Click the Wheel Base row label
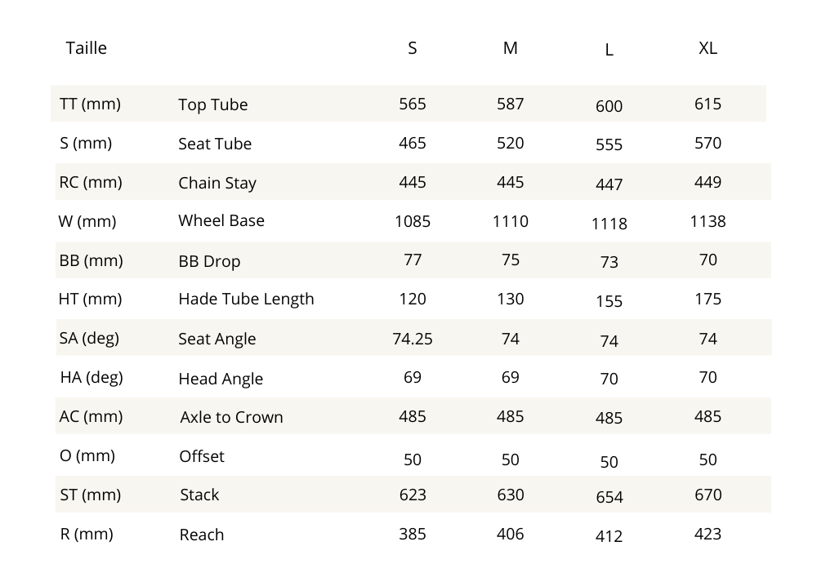Image resolution: width=817 pixels, height=577 pixels. [x=221, y=220]
